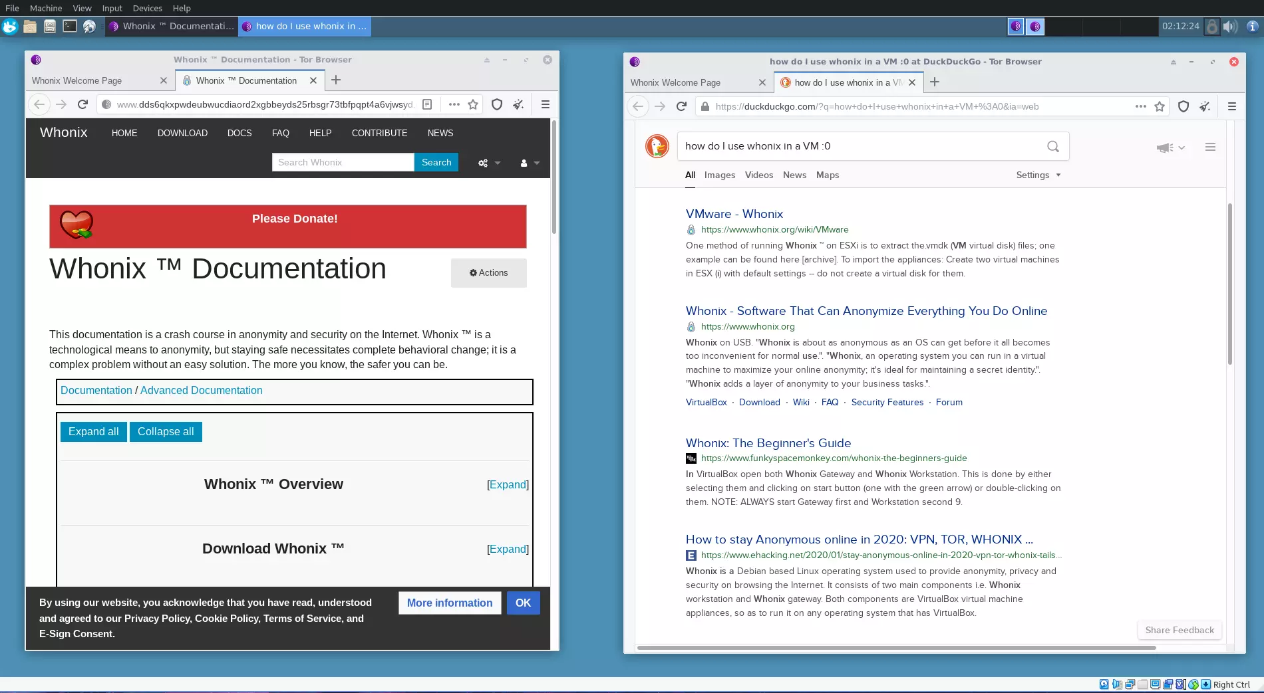This screenshot has width=1264, height=693.
Task: Toggle reader view in Whonix Documentation window
Action: pos(427,104)
